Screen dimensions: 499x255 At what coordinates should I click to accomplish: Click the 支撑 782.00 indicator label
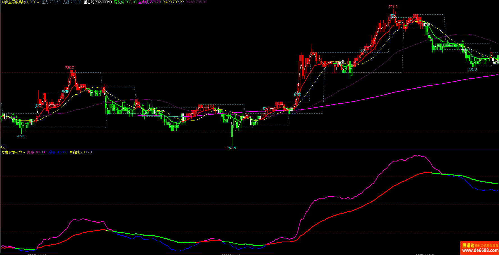tap(72, 2)
